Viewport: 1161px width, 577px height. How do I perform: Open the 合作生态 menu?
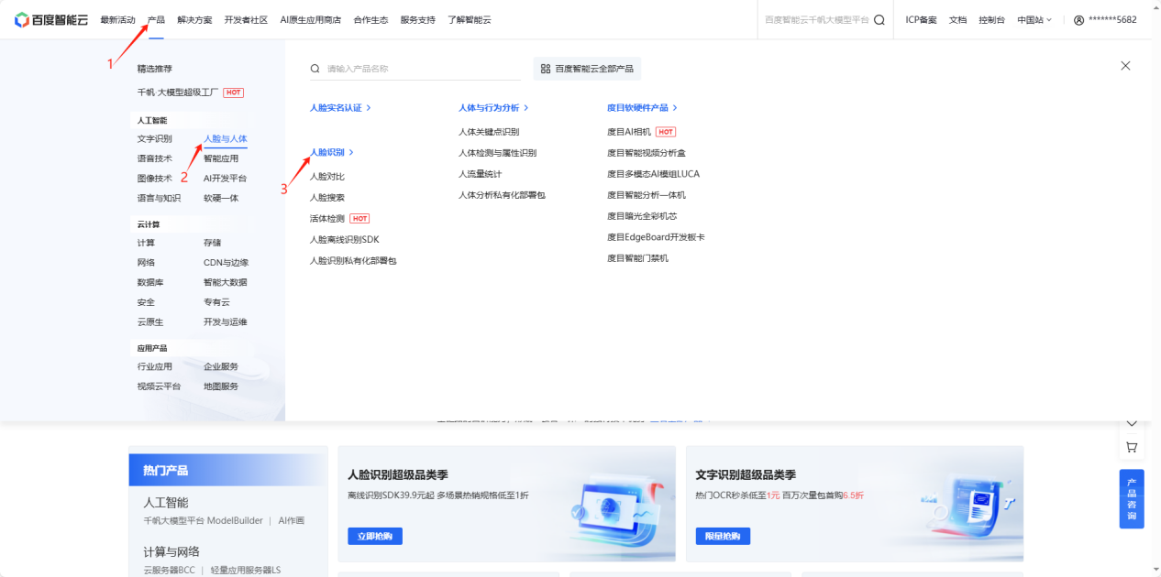pos(370,20)
